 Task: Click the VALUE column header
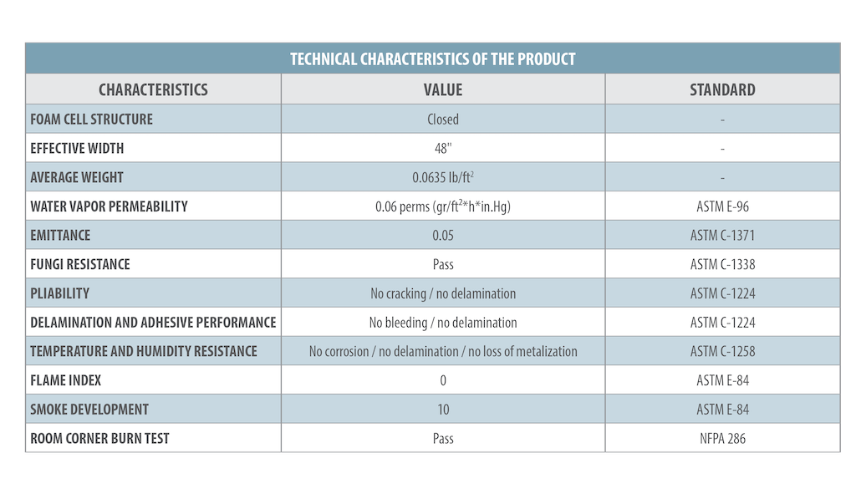point(442,89)
